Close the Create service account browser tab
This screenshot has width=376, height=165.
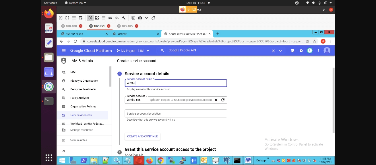click(x=210, y=34)
